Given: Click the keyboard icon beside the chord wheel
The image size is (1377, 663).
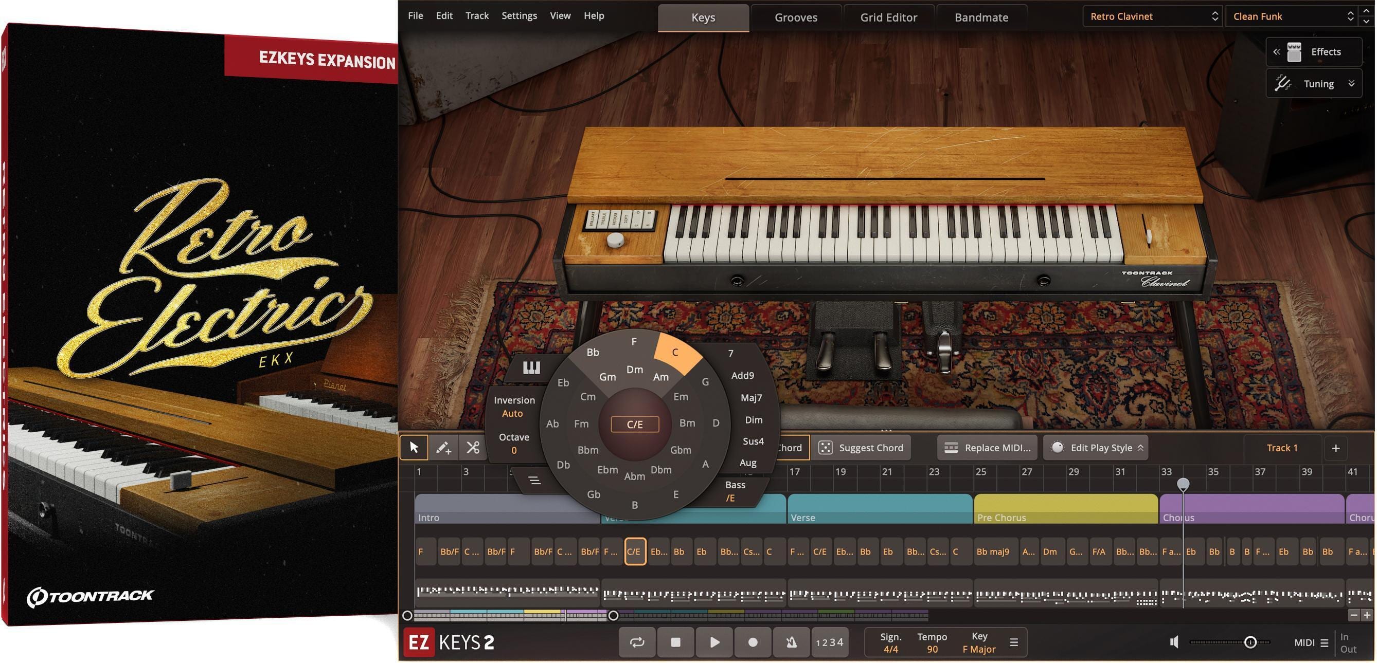Looking at the screenshot, I should [x=531, y=367].
